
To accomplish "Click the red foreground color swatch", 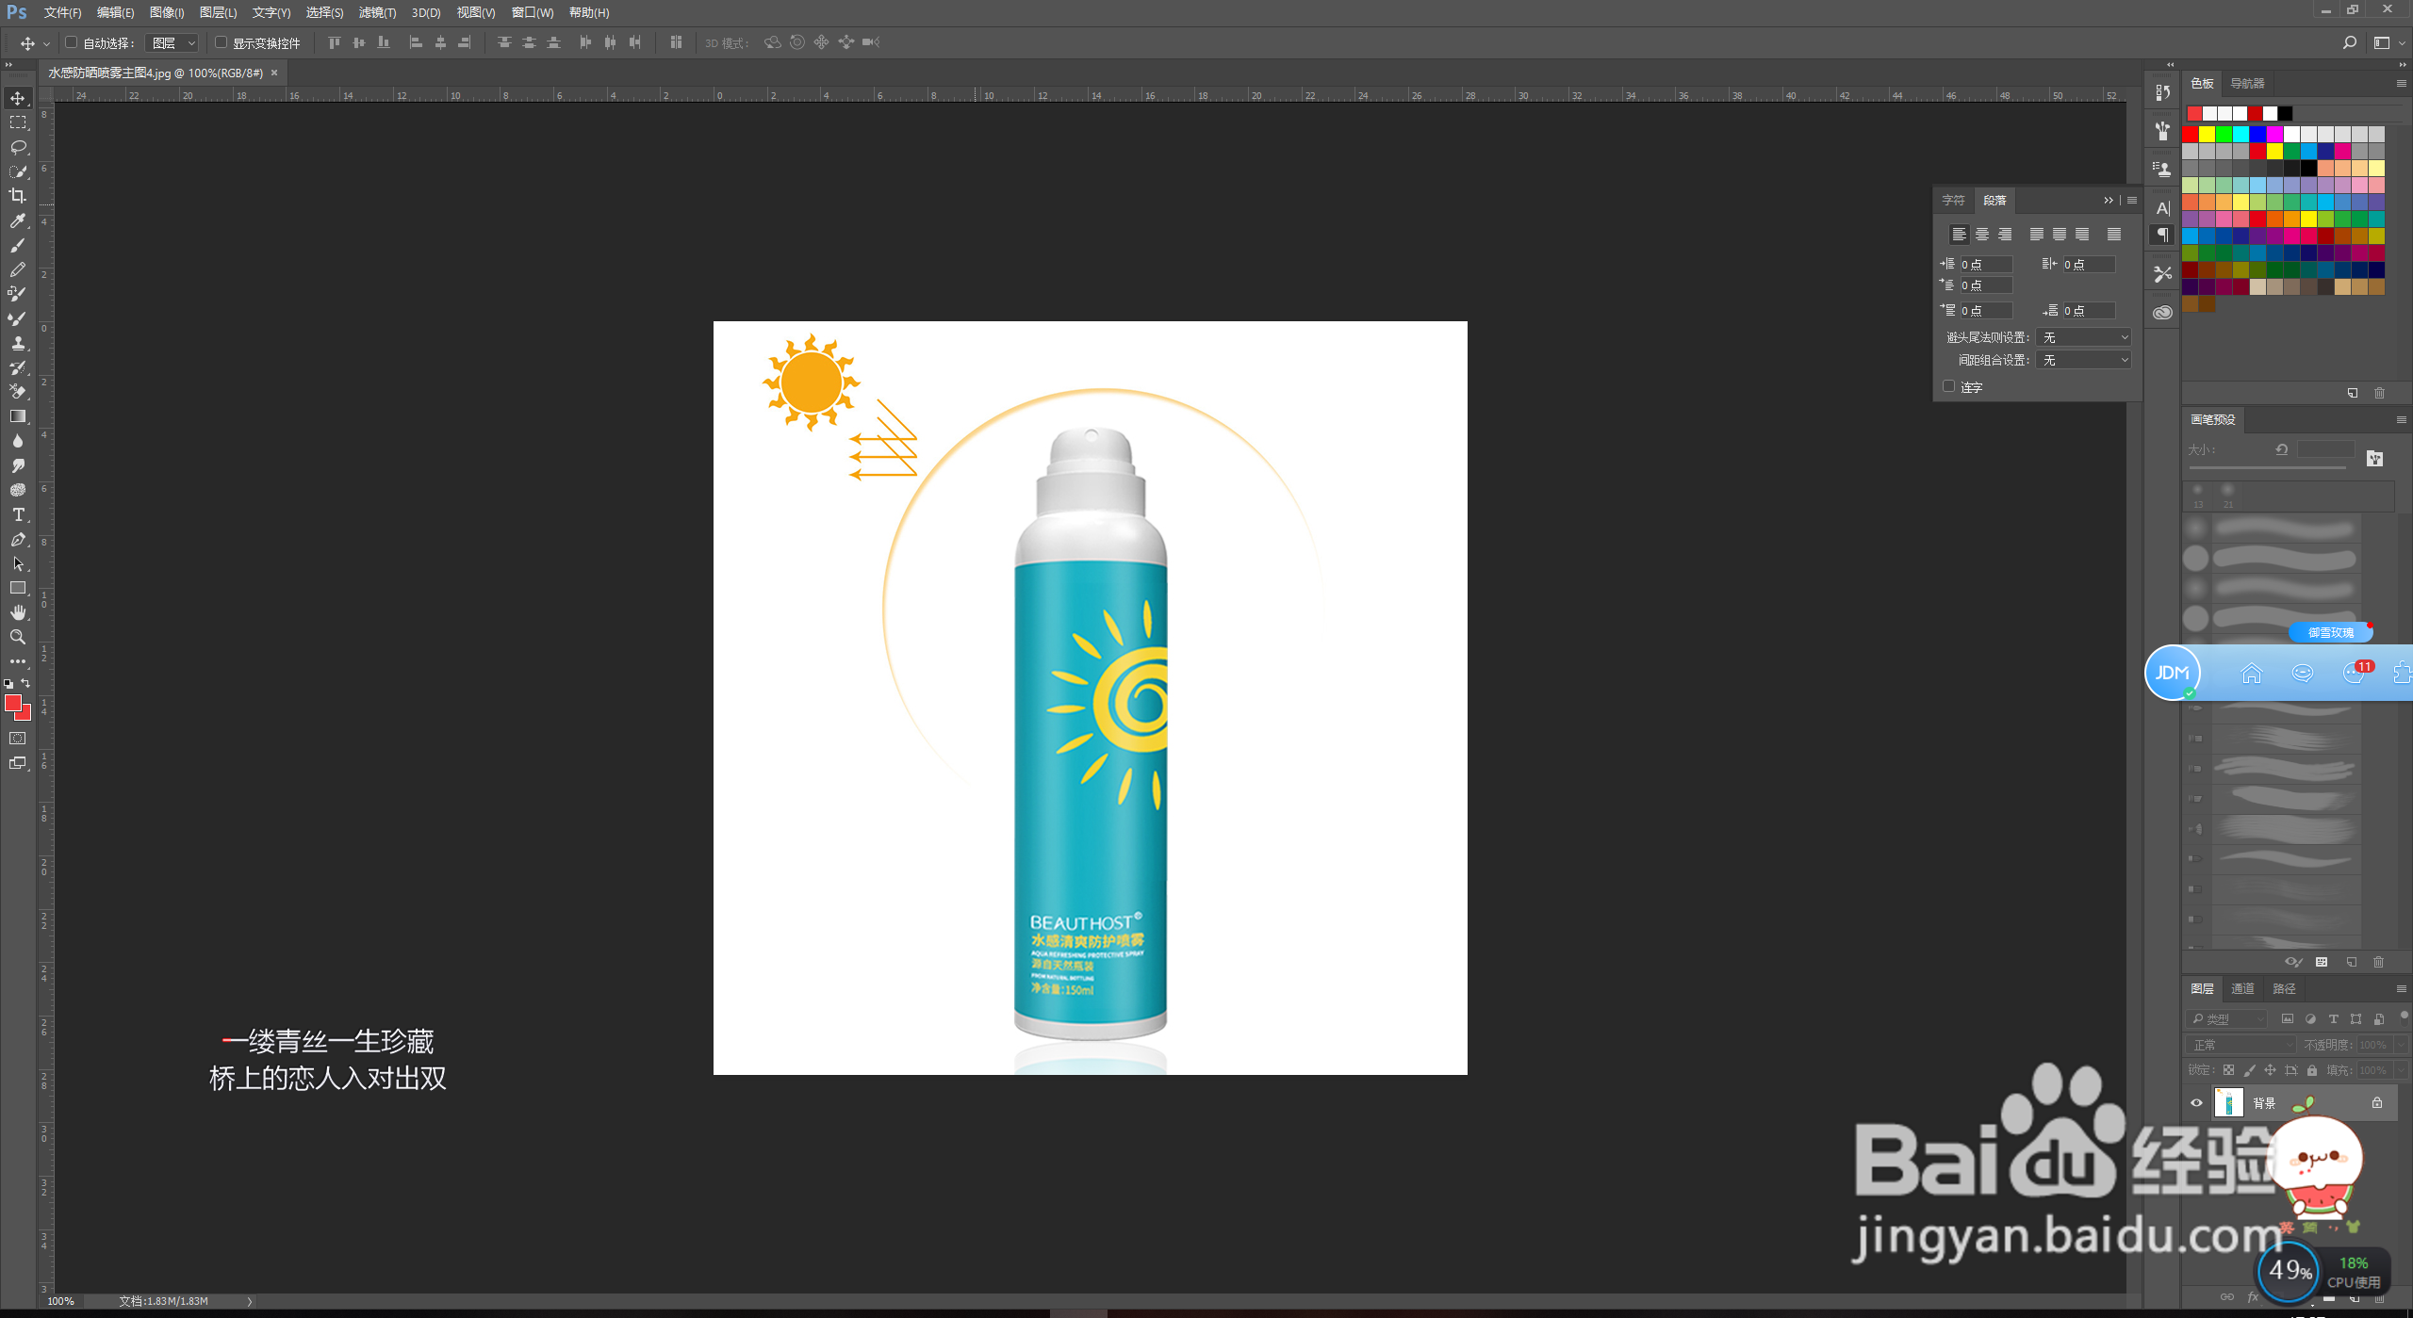I will 12,703.
